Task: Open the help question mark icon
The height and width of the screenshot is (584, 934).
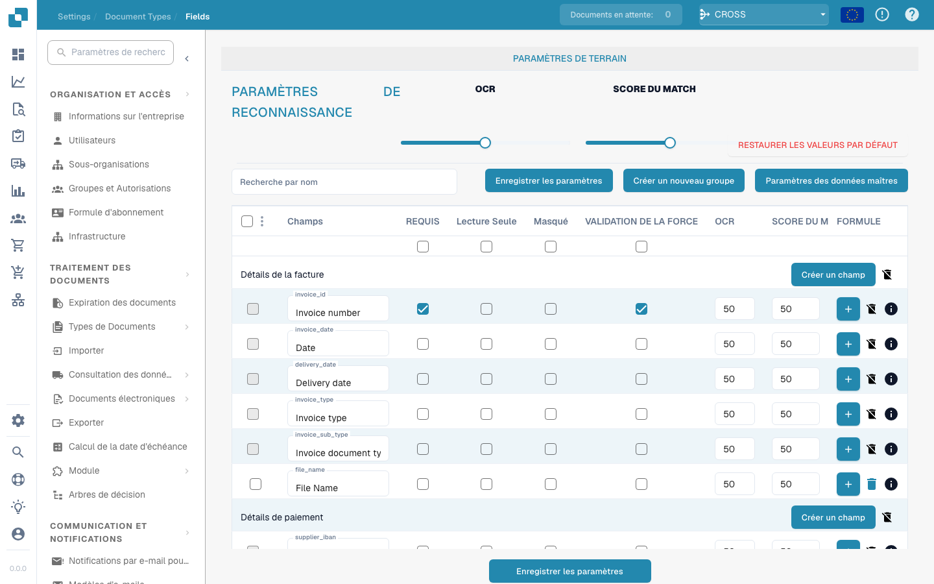Action: tap(912, 14)
